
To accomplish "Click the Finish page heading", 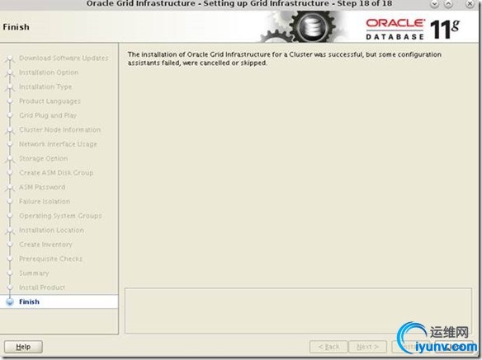I will point(16,27).
